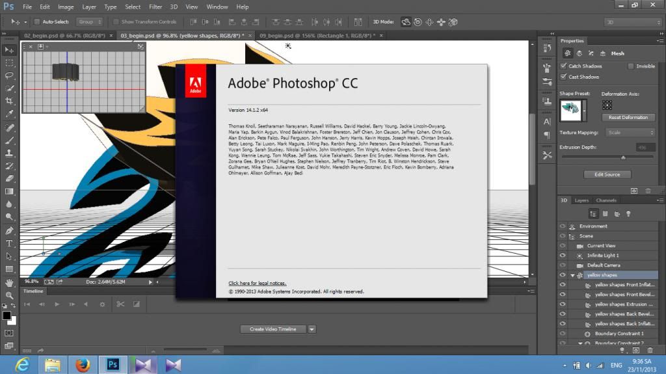This screenshot has width=666, height=374.
Task: Adjust the Extrusion Depth slider
Action: 623,157
